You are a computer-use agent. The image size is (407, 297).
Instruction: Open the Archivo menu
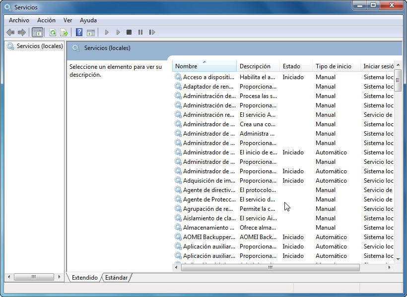[19, 20]
